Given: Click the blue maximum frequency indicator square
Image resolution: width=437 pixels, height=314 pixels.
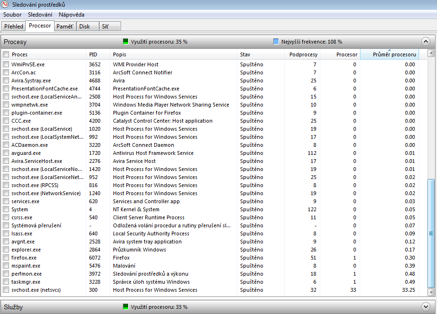Looking at the screenshot, I should click(x=276, y=42).
